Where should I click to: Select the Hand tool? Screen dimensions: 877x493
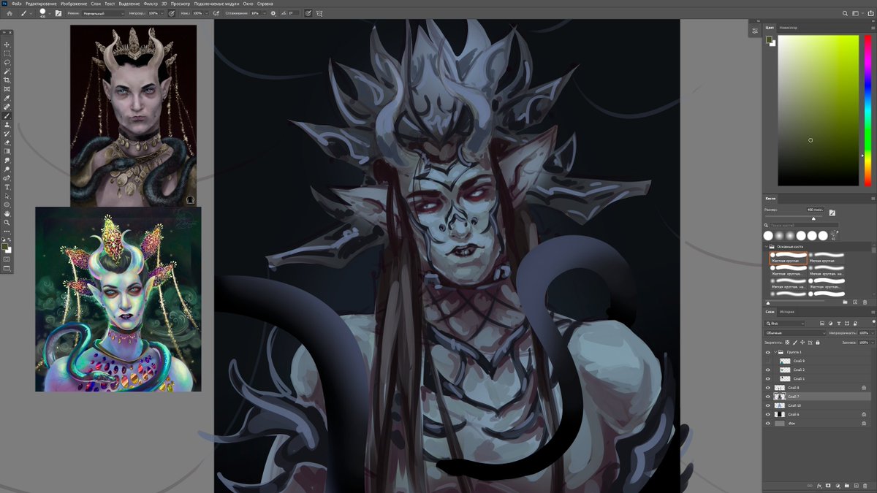pyautogui.click(x=7, y=214)
